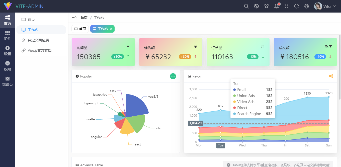Click the page vertical scrollbar
The width and height of the screenshot is (341, 167).
[x=340, y=67]
